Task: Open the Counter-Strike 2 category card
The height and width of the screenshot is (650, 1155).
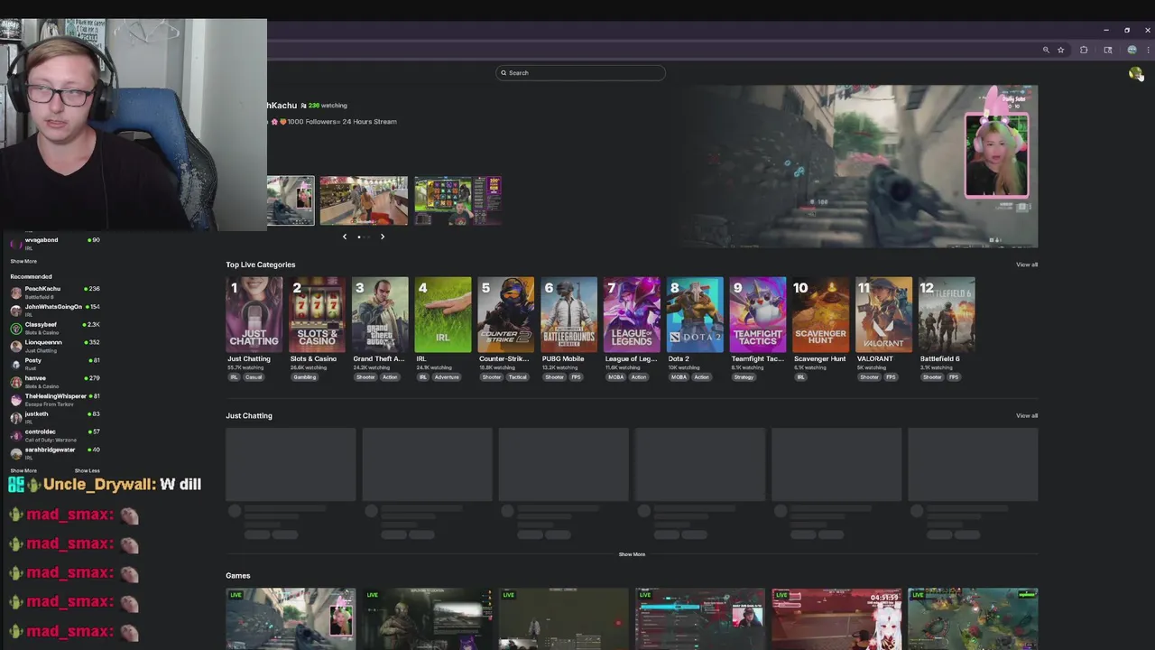Action: (506, 314)
